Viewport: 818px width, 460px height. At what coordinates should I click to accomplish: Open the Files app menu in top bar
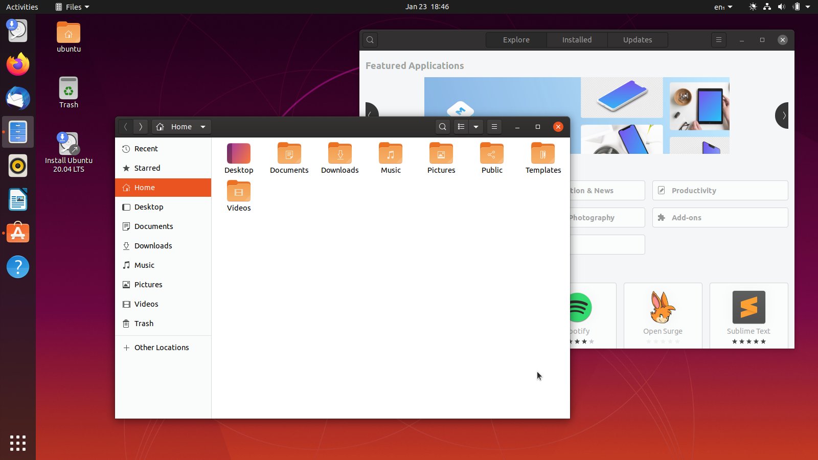click(x=72, y=7)
